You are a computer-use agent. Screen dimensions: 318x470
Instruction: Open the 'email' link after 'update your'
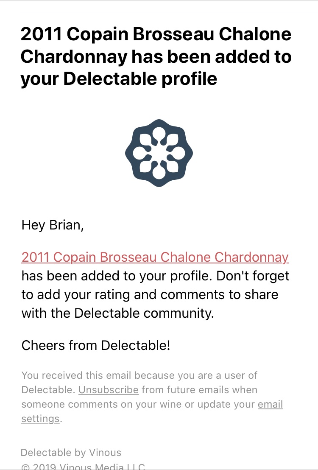(x=271, y=404)
